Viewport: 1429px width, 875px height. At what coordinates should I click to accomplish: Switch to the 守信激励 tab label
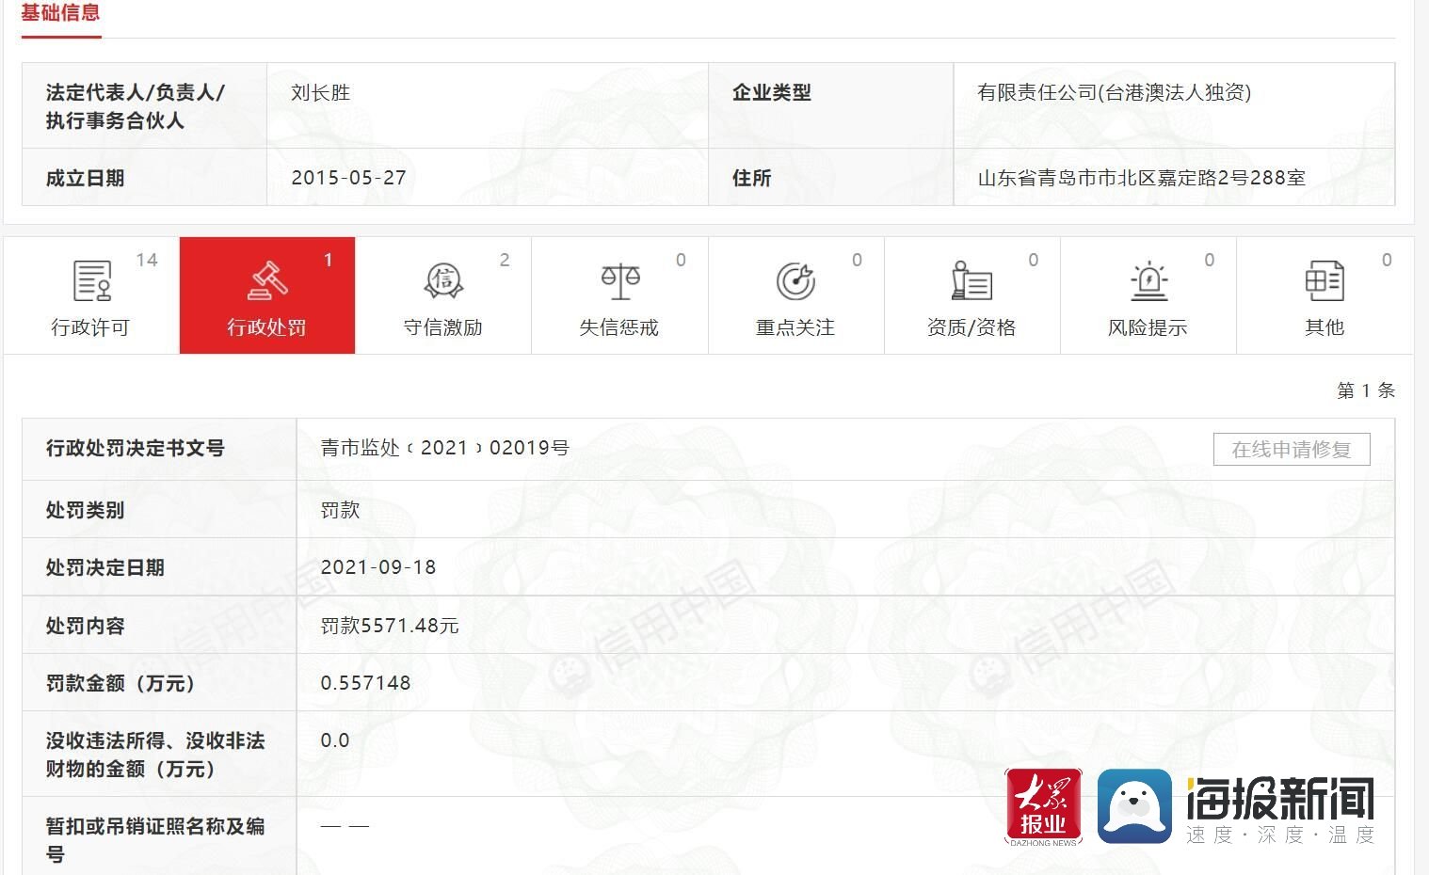pos(443,327)
